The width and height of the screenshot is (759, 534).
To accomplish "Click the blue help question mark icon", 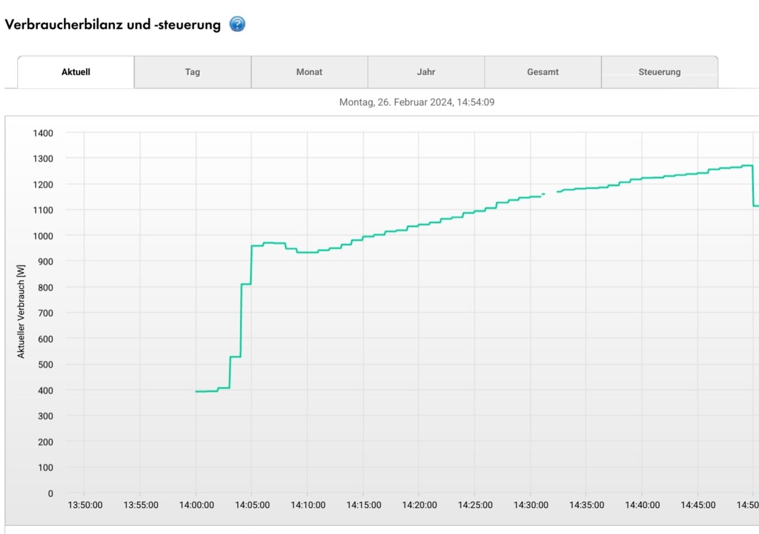I will [x=237, y=24].
